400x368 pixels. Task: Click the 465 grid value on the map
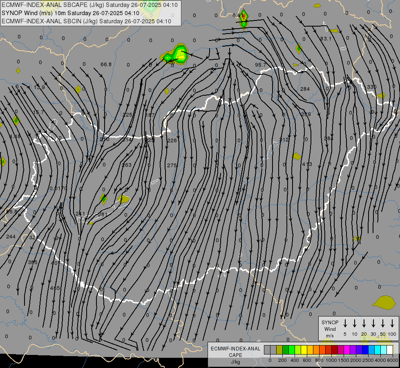tap(55, 288)
